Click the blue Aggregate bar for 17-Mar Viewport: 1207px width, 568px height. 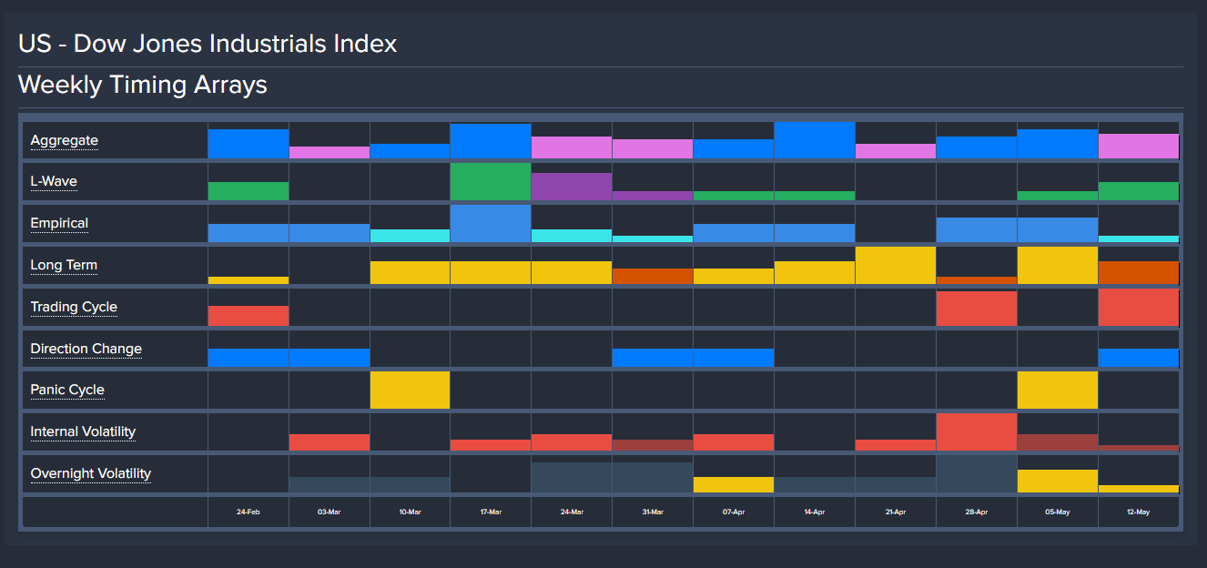point(491,141)
